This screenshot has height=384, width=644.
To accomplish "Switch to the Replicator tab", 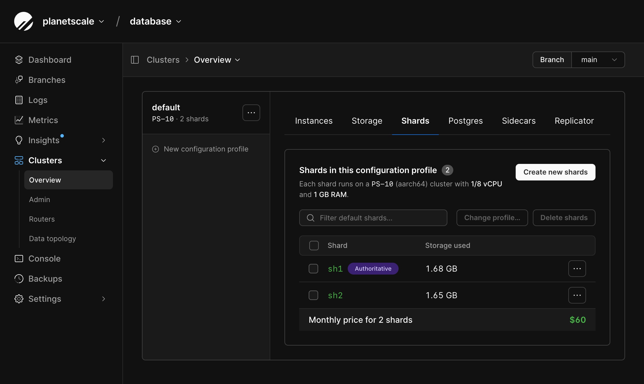I will [574, 121].
